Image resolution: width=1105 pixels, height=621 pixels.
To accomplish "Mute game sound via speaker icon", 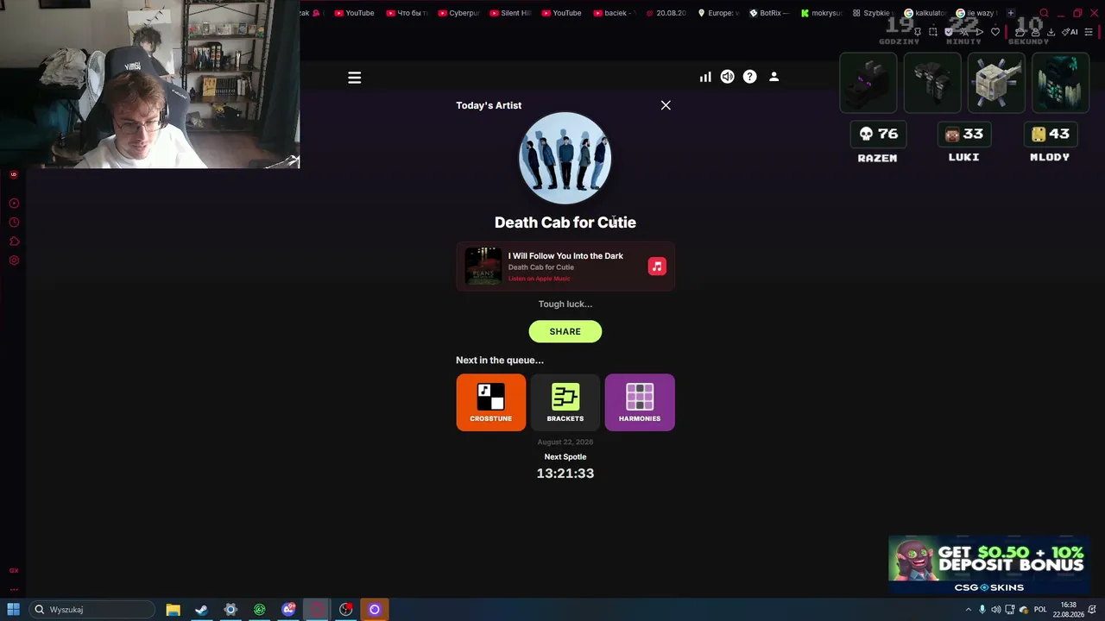I will point(728,77).
